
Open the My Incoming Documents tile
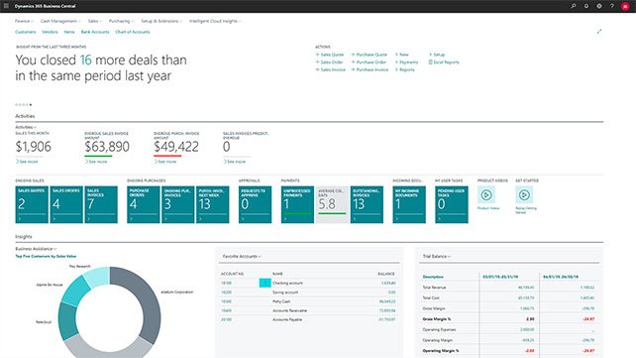[409, 204]
